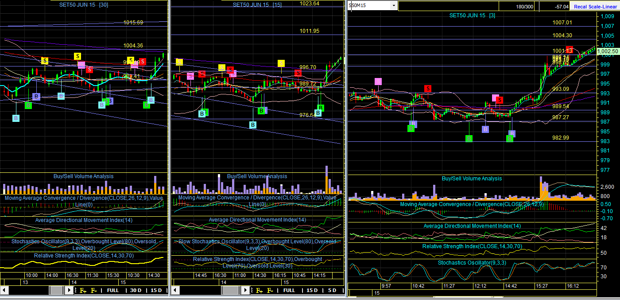Click the 987.27 level label on the 3-minute chart
The width and height of the screenshot is (620, 300).
(x=561, y=117)
